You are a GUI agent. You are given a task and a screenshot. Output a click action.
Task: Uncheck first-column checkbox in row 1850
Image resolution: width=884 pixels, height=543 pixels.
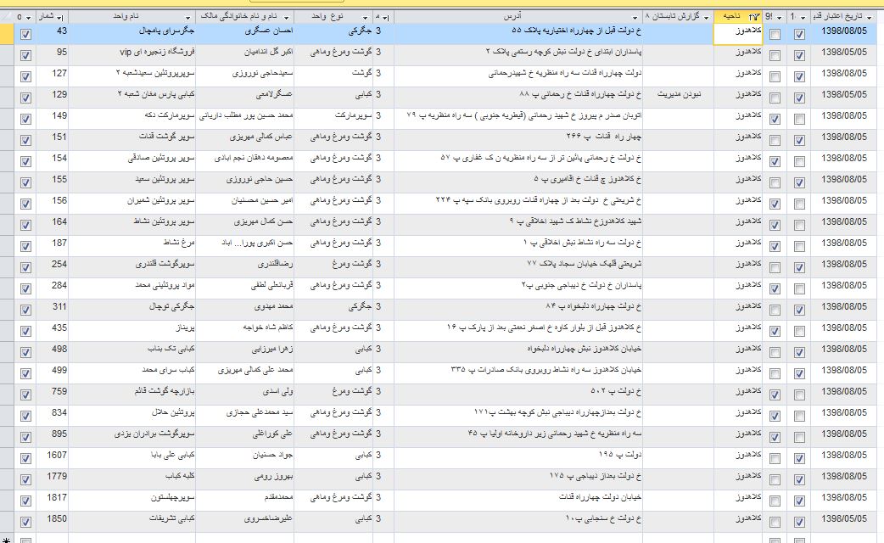pyautogui.click(x=25, y=522)
